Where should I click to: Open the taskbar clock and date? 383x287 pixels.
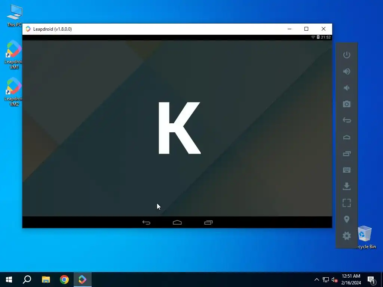[351, 280]
